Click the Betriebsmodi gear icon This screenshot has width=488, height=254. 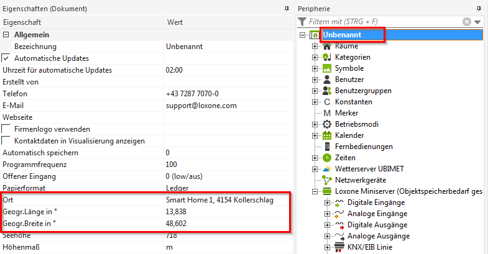(x=327, y=124)
